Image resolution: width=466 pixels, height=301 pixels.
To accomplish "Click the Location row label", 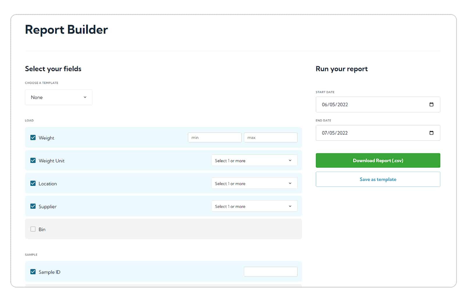I will (x=48, y=184).
